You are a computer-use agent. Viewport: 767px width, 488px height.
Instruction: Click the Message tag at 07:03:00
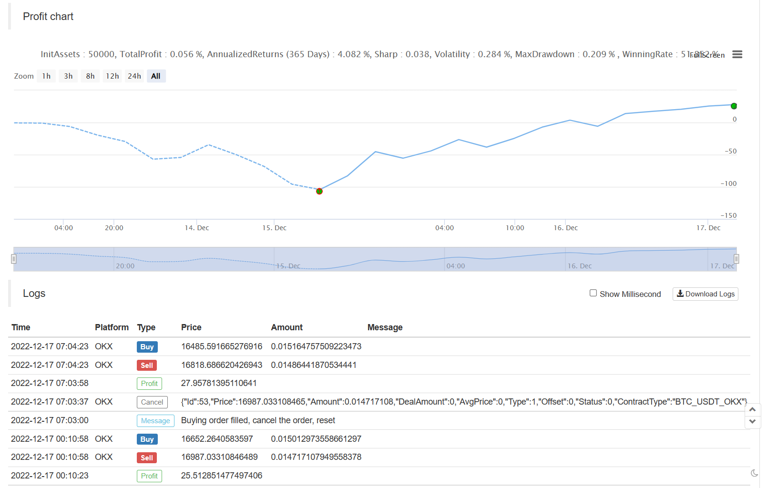(x=155, y=421)
